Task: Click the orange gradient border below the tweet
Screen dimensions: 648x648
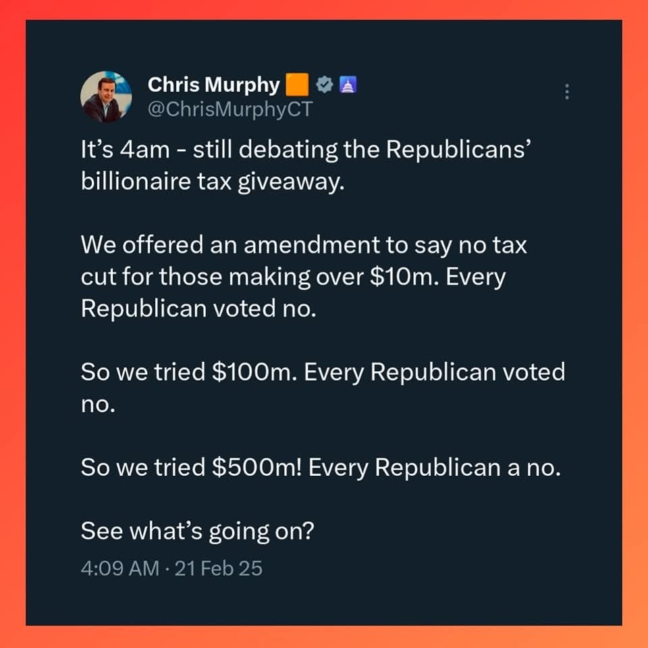Action: tap(324, 637)
